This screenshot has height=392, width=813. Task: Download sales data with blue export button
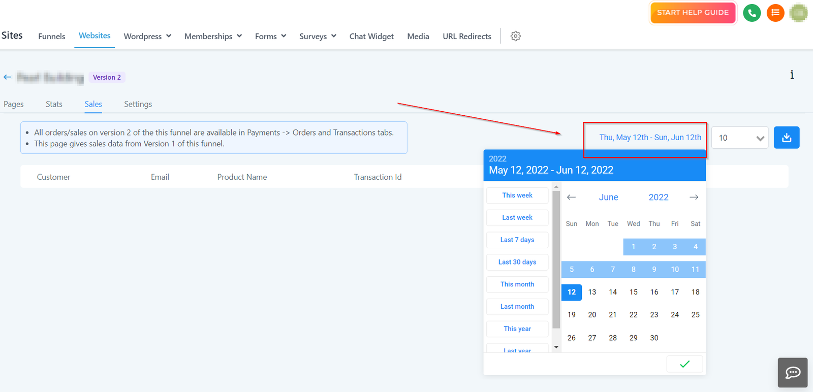tap(786, 138)
